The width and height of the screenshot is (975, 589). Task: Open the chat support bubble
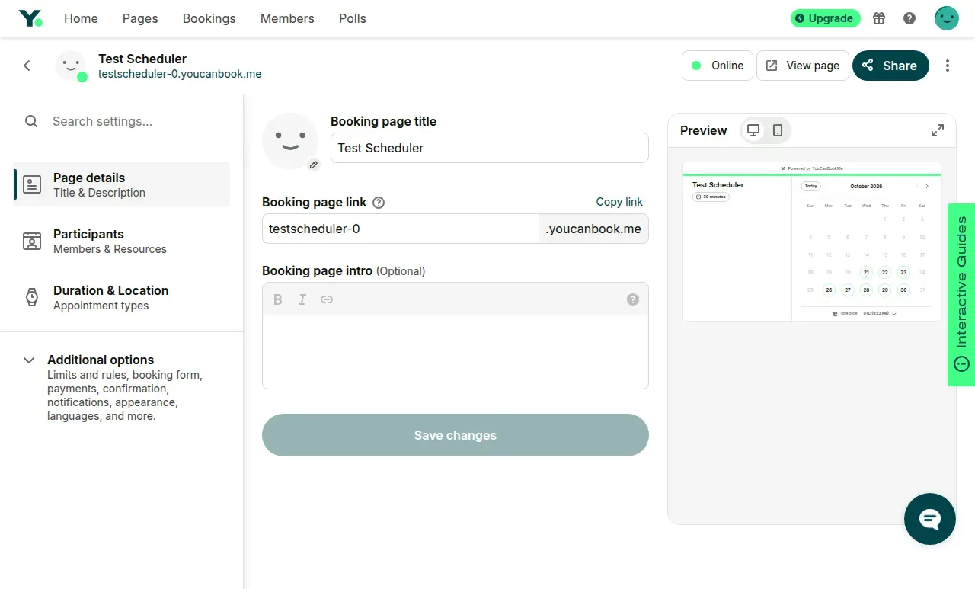[930, 519]
